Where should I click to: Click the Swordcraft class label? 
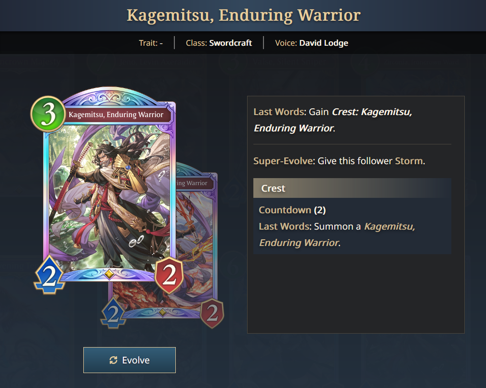pos(230,43)
